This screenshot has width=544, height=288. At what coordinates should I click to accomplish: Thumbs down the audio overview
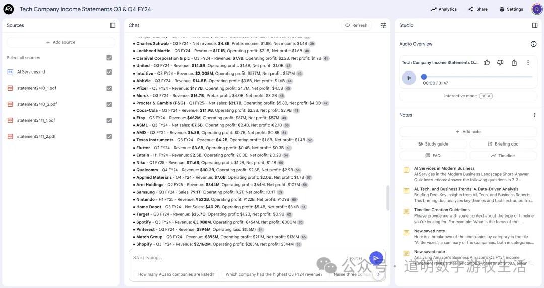500,63
